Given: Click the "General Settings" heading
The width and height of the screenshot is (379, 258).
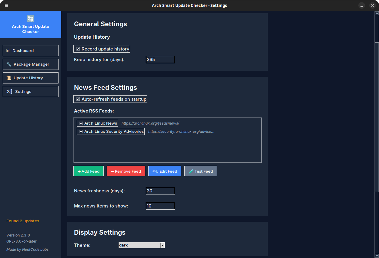Looking at the screenshot, I should [x=100, y=24].
